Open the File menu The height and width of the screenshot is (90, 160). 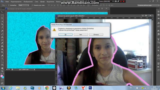[7, 2]
